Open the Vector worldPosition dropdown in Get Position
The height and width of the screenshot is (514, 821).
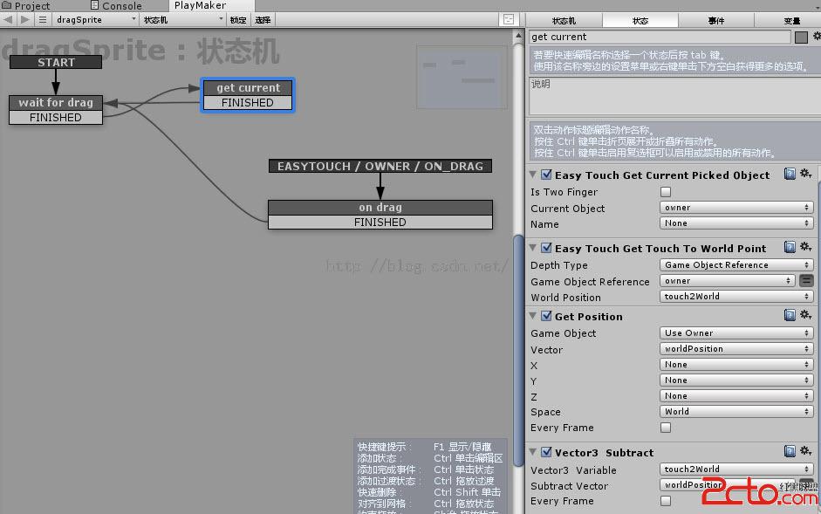(736, 349)
